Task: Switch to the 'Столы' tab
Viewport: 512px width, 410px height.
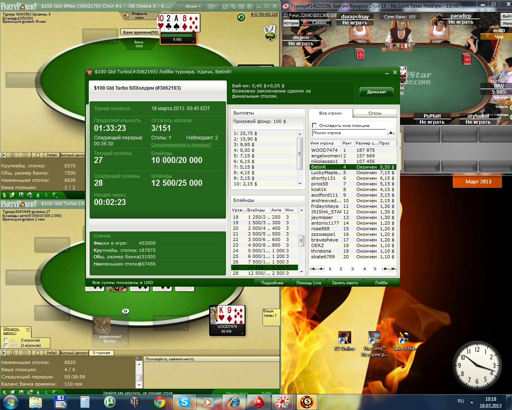Action: (375, 113)
